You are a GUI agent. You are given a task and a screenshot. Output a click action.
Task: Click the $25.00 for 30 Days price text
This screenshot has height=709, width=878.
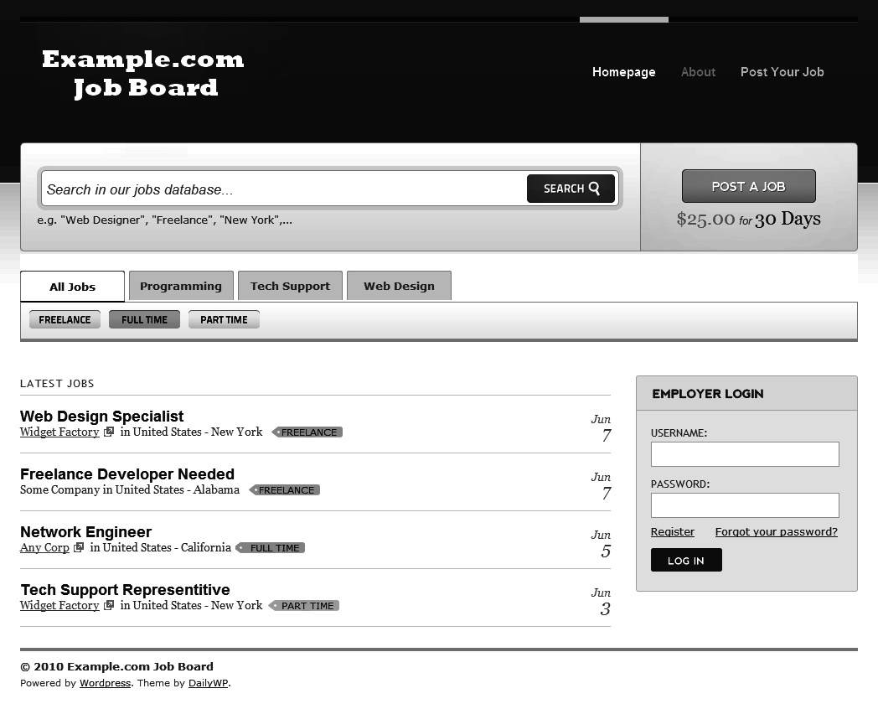[749, 219]
